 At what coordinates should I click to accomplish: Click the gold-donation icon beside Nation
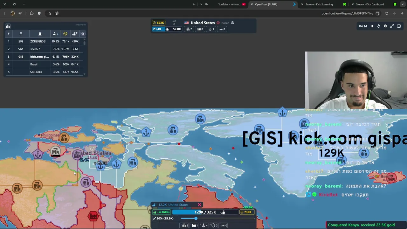tap(232, 23)
